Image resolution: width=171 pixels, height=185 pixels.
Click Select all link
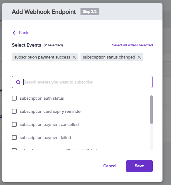120,45
